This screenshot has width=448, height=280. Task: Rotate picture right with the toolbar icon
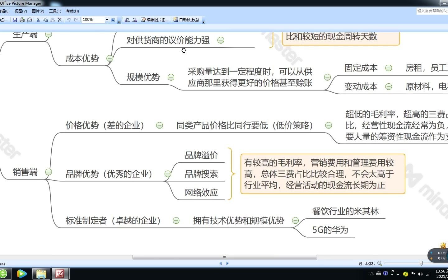(x=134, y=20)
